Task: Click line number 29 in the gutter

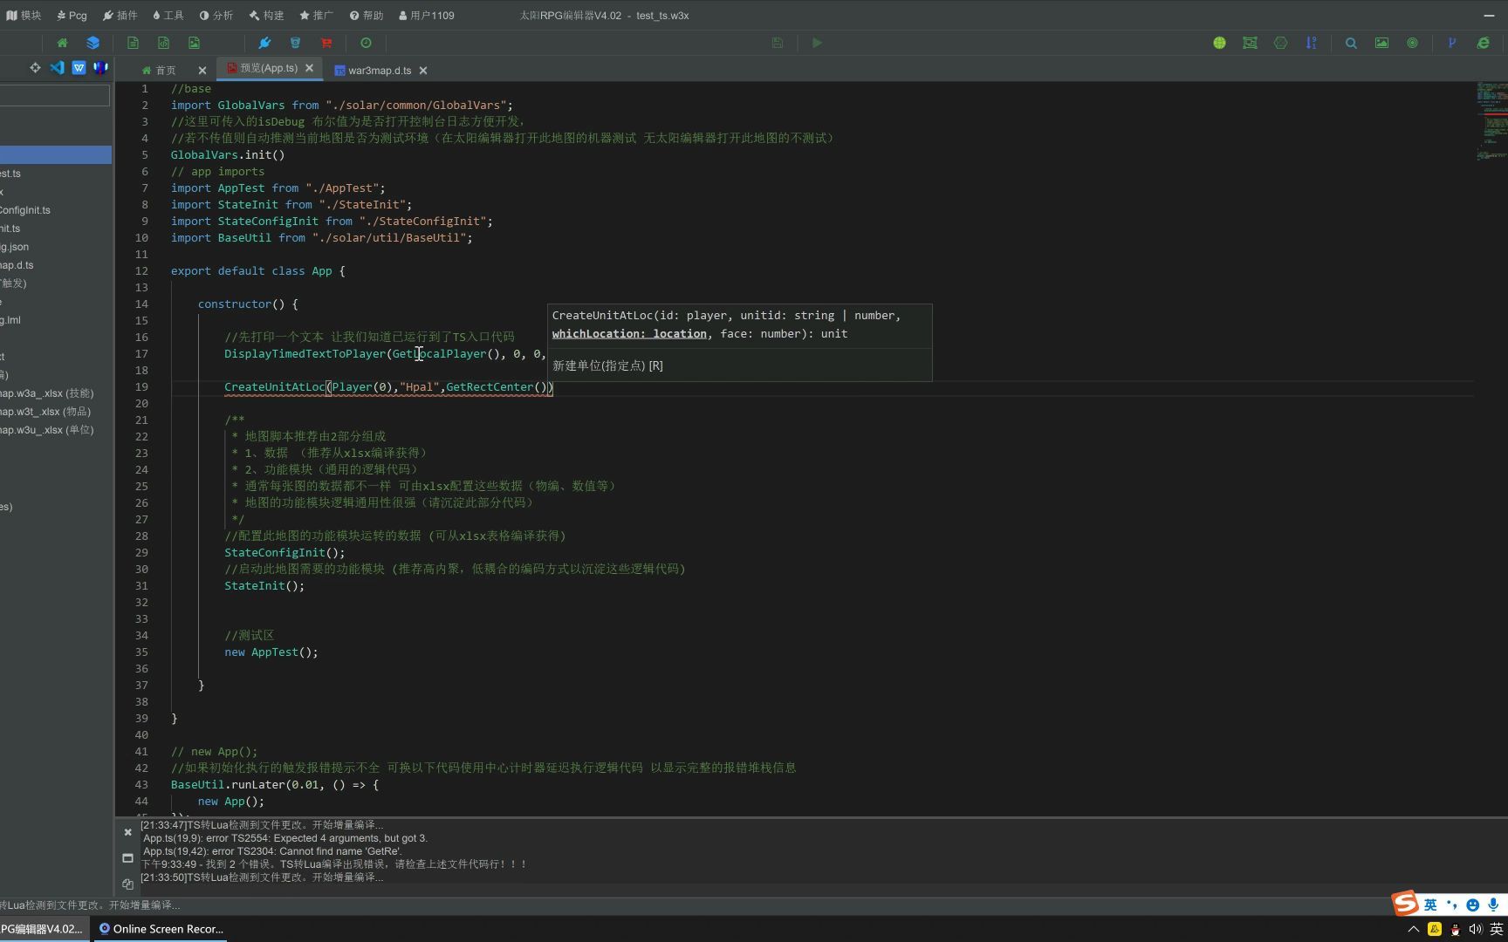Action: [x=141, y=553]
